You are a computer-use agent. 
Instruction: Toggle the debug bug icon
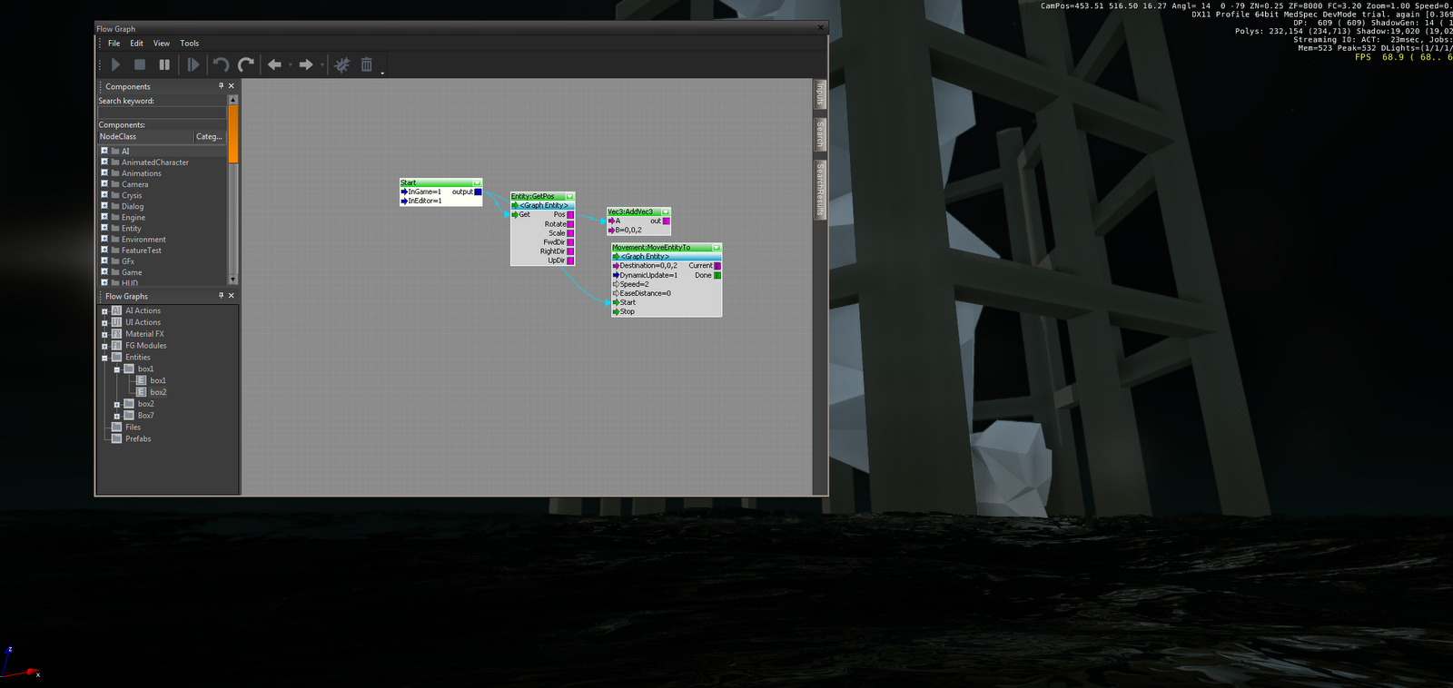point(342,64)
